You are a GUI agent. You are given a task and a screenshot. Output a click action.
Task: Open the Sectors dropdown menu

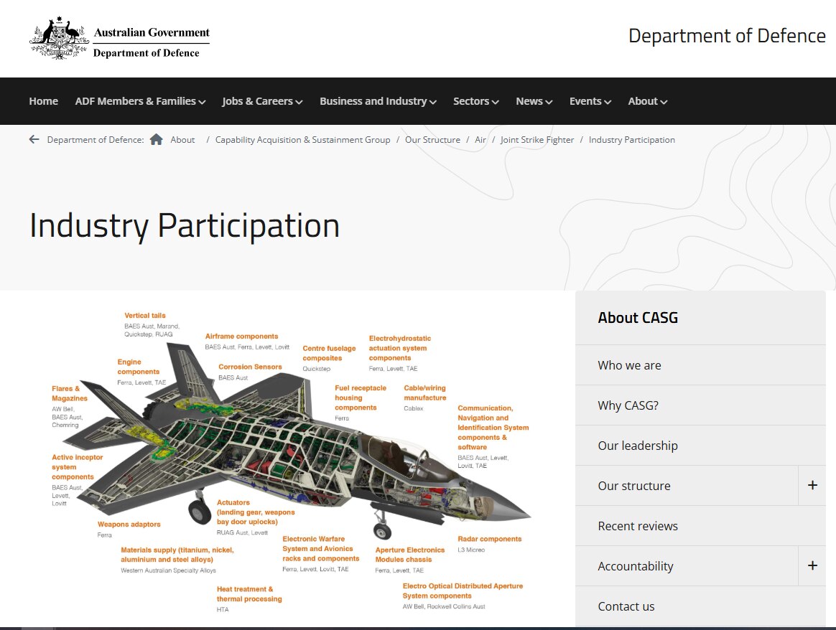pyautogui.click(x=475, y=101)
